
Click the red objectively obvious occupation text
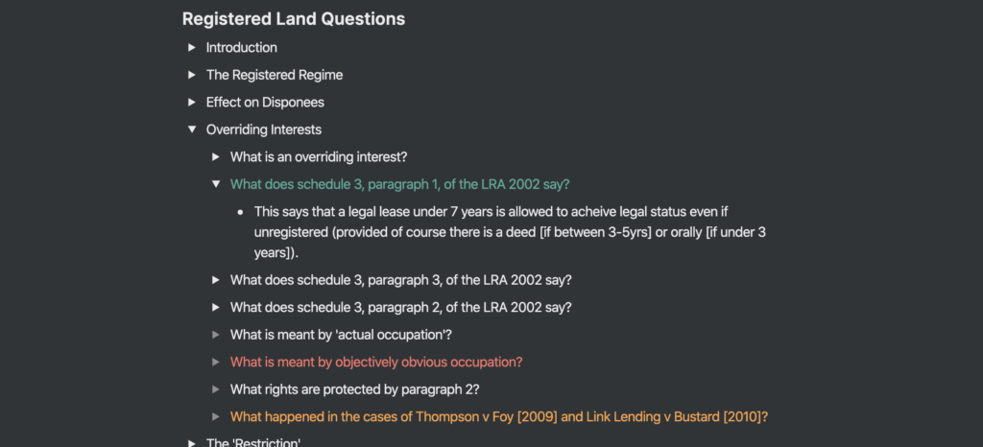coord(376,362)
